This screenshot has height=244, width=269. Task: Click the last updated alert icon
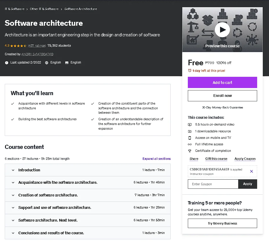click(7, 63)
